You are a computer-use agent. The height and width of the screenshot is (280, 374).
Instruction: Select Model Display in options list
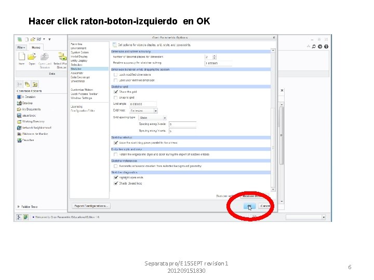[79, 57]
